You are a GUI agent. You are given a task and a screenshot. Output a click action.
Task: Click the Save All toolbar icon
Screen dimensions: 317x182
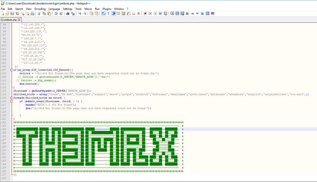17,13
